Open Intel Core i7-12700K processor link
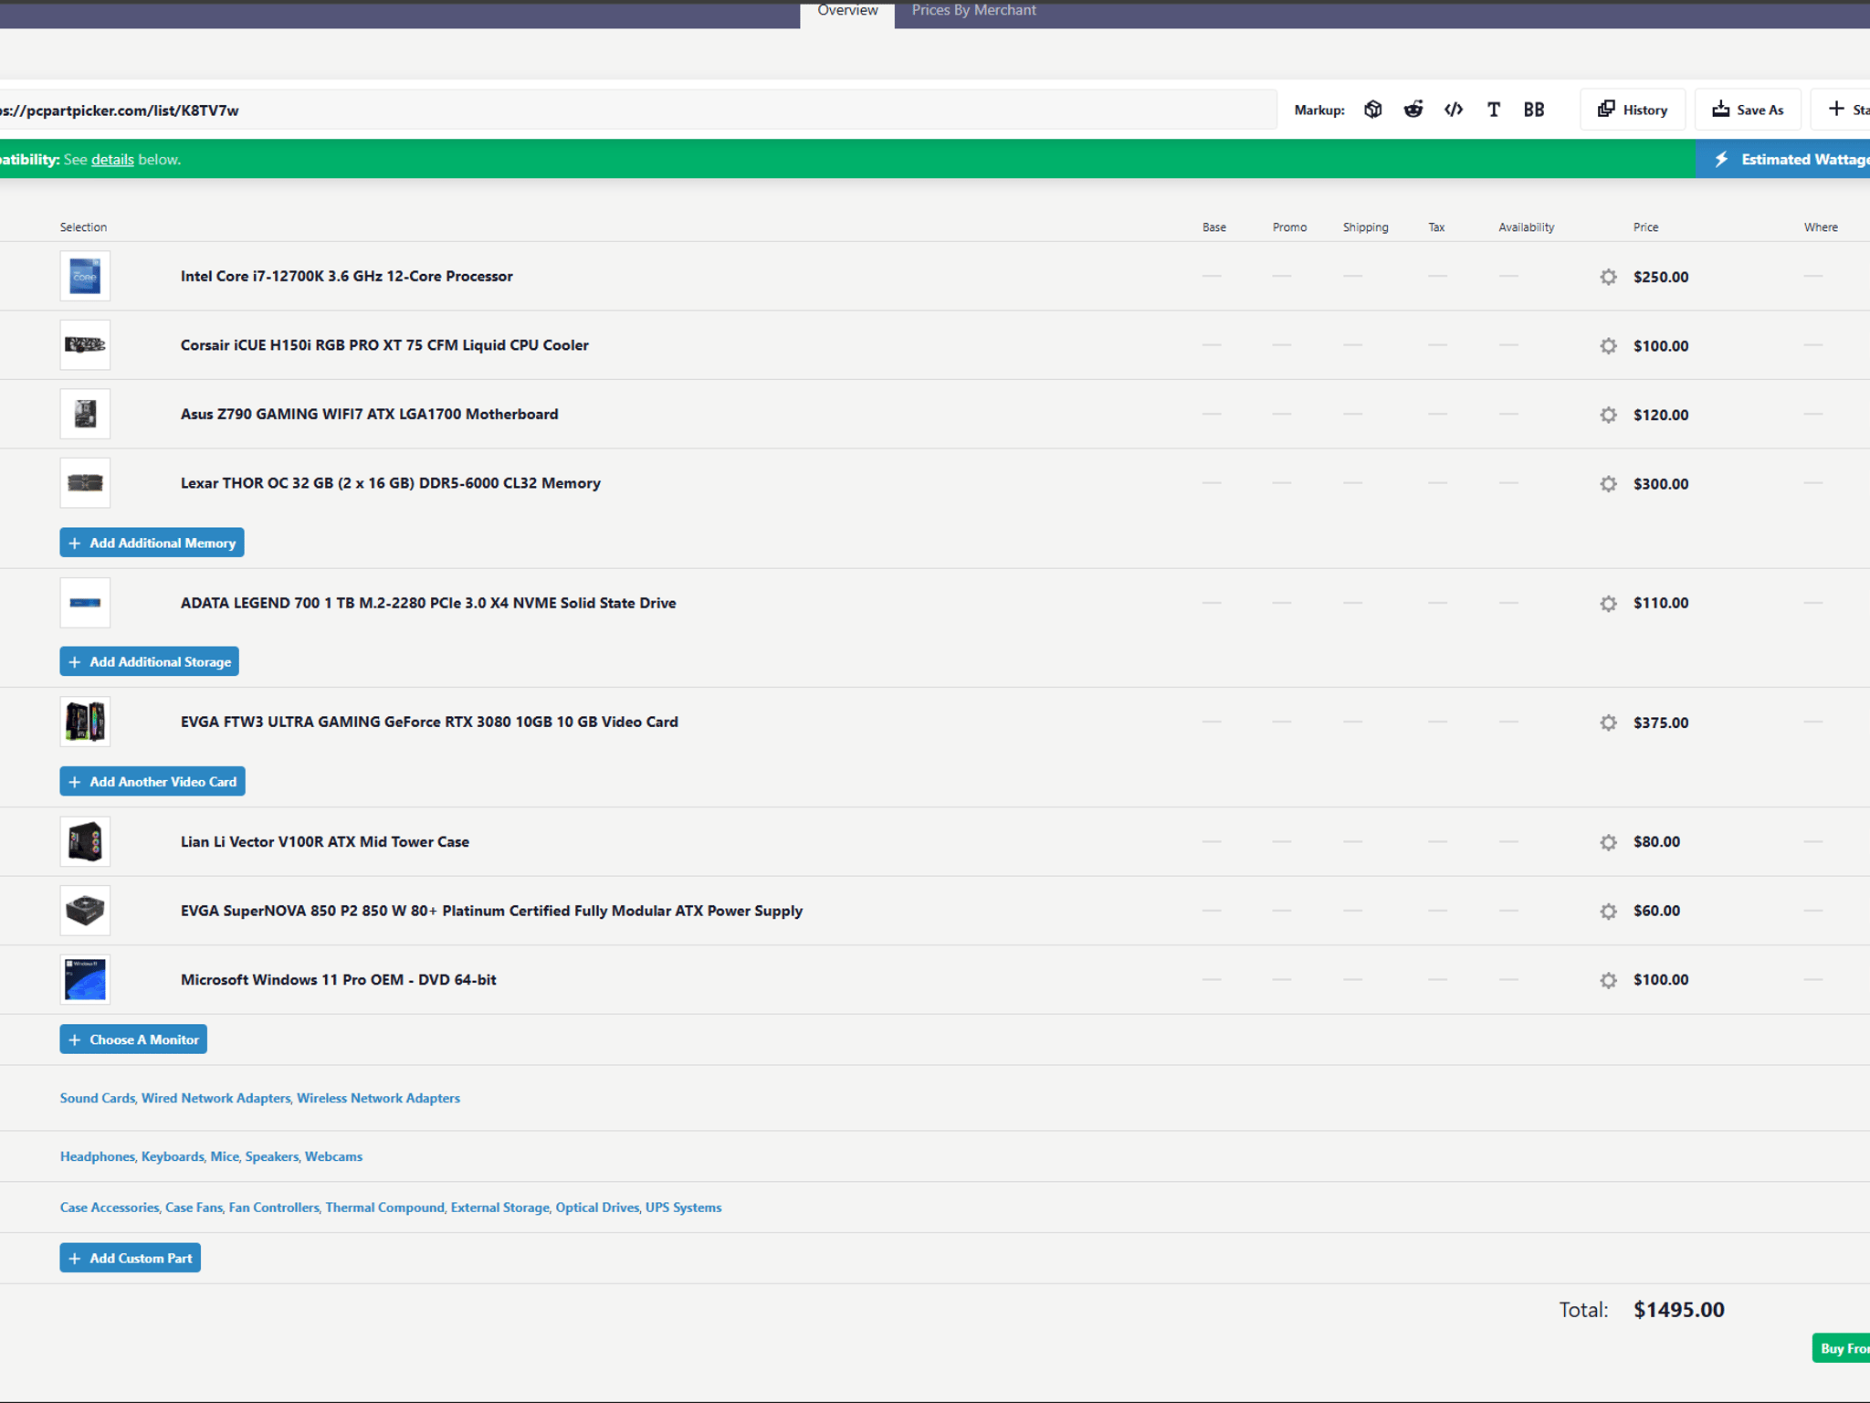This screenshot has width=1870, height=1403. tap(347, 276)
